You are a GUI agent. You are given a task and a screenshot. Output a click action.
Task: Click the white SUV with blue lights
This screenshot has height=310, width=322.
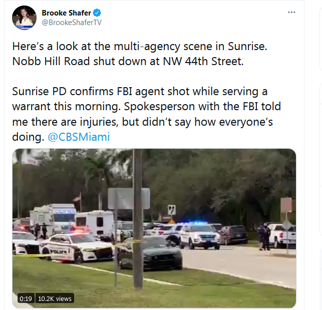(199, 235)
